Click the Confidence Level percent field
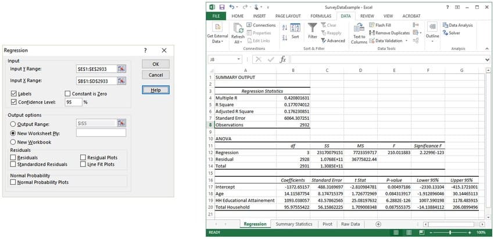Image resolution: width=494 pixels, height=239 pixels. [x=74, y=102]
